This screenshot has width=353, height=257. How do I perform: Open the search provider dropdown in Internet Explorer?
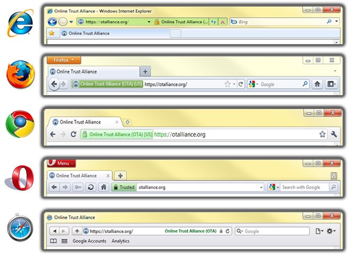[337, 22]
